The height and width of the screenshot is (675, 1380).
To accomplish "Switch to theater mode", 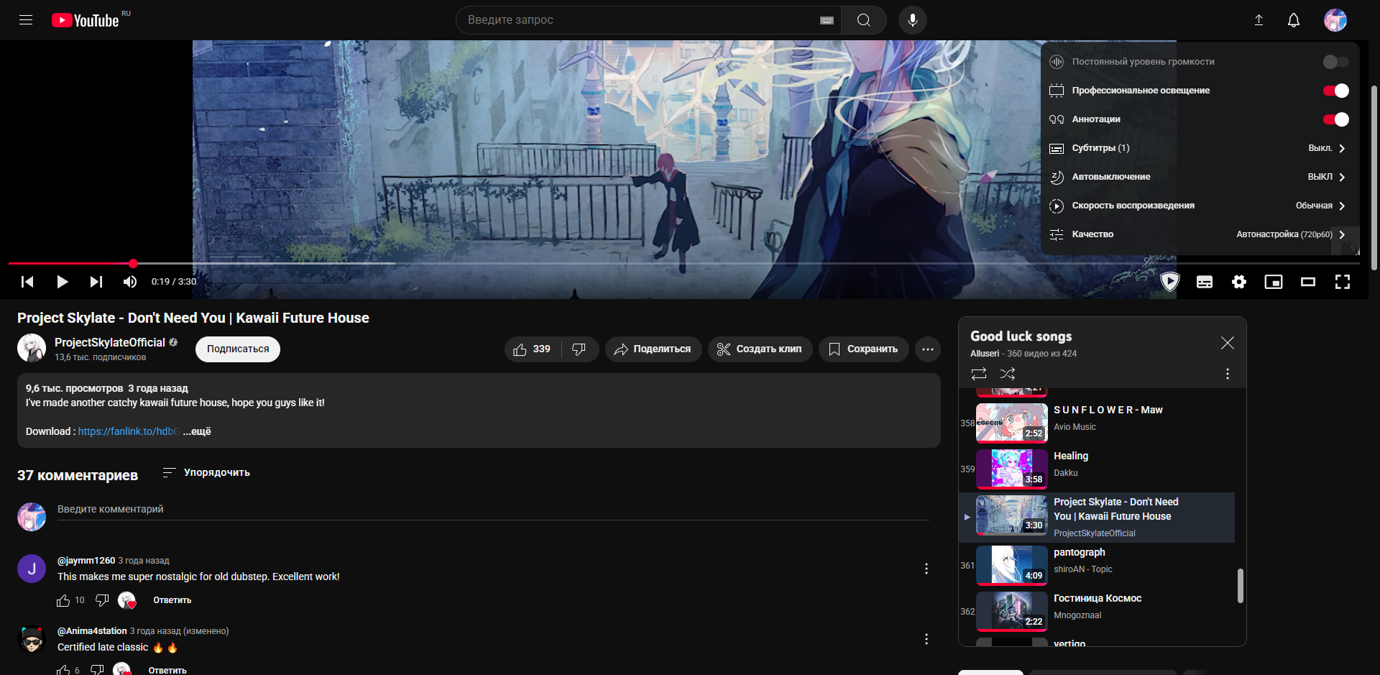I will coord(1308,282).
